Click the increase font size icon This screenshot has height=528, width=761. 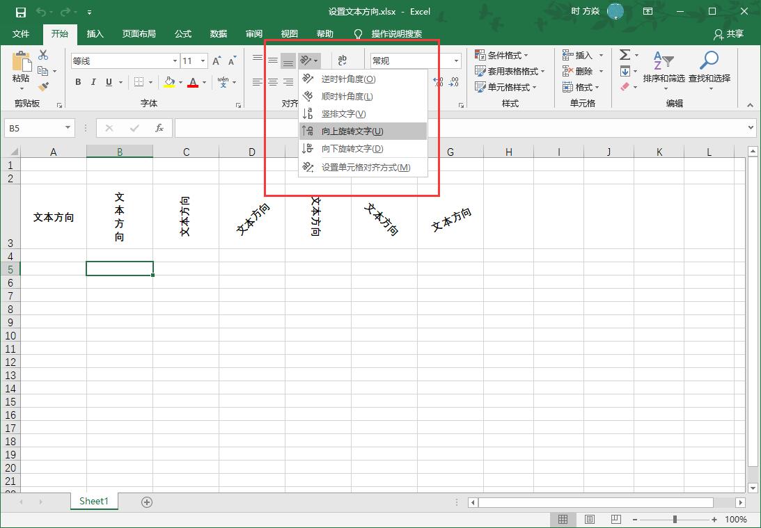pos(217,61)
